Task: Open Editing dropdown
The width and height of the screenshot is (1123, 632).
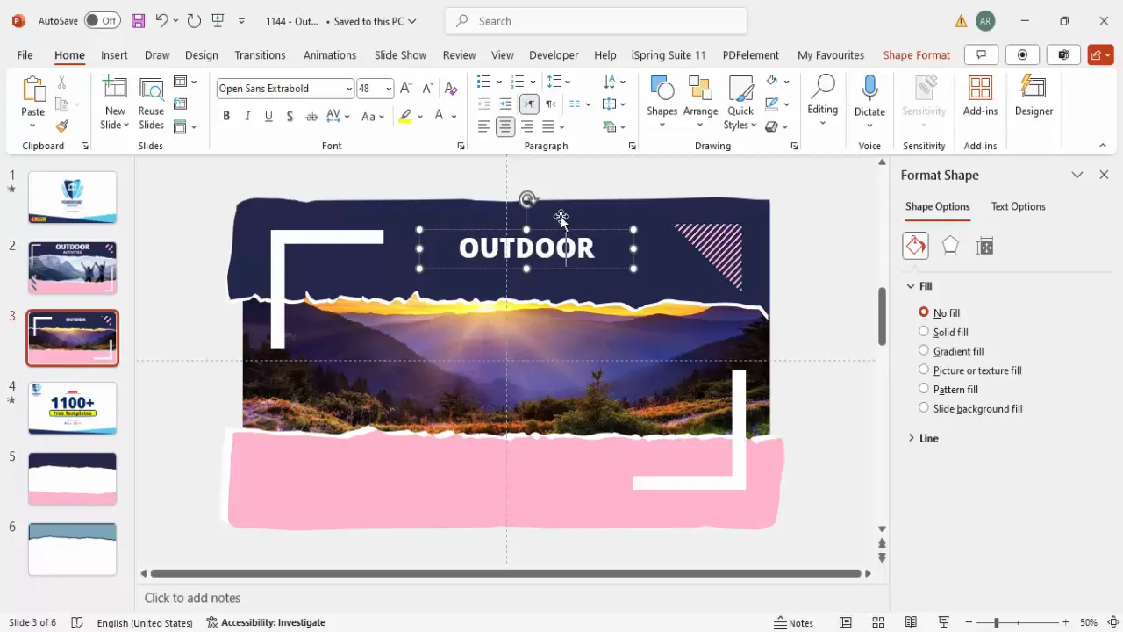Action: point(822,102)
